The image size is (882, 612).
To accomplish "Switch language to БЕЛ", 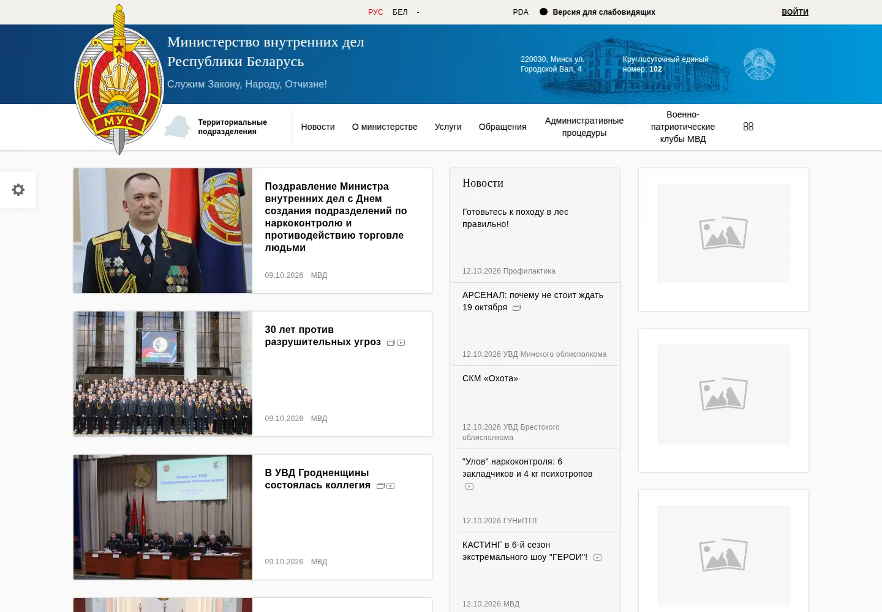I will (x=400, y=12).
